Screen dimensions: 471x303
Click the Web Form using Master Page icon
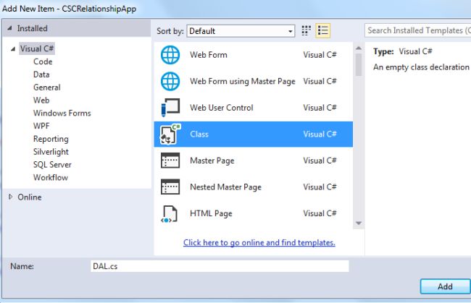click(170, 81)
